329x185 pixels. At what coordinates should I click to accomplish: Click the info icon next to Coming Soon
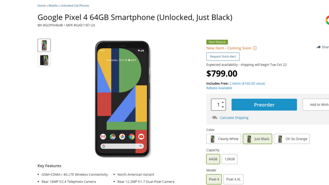[x=255, y=48]
